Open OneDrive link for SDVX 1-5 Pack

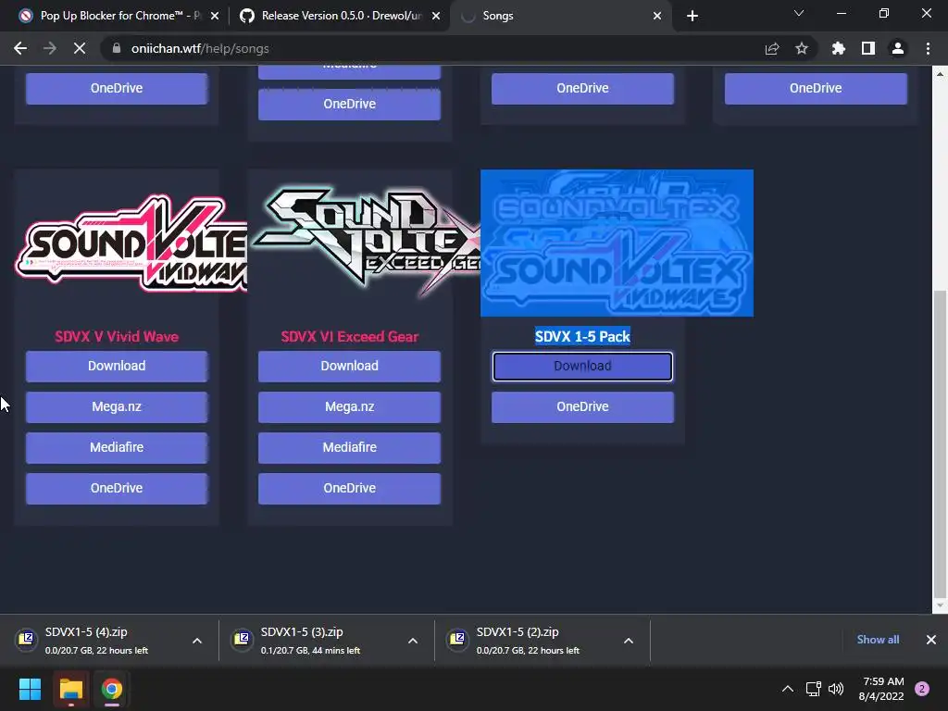[582, 406]
